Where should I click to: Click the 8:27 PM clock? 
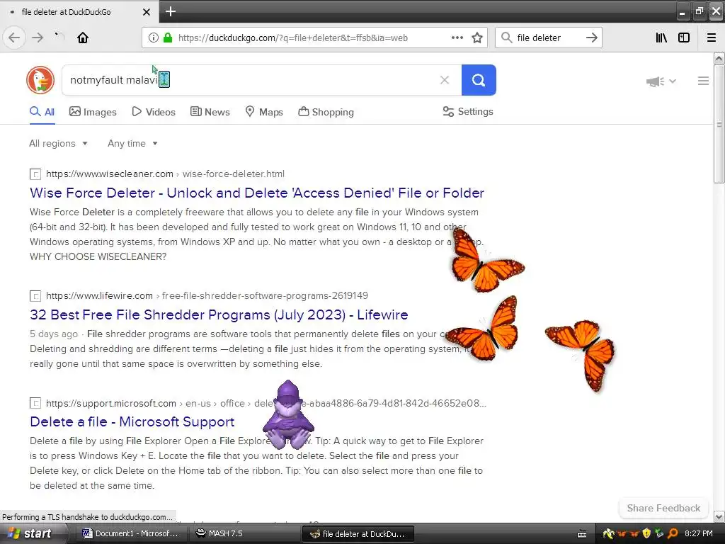click(699, 534)
